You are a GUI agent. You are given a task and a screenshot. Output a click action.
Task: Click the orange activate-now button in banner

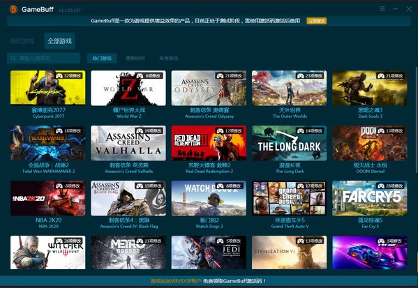pos(317,21)
